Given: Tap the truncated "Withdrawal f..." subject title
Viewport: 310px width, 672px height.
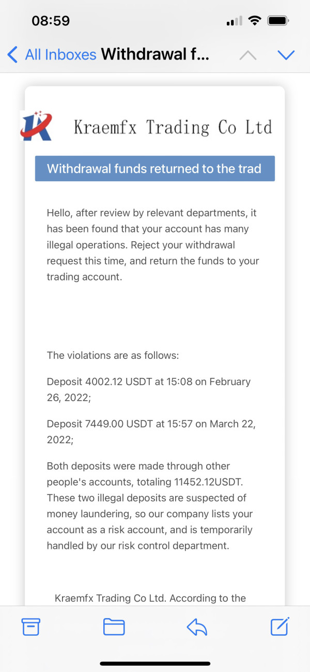Looking at the screenshot, I should [155, 54].
